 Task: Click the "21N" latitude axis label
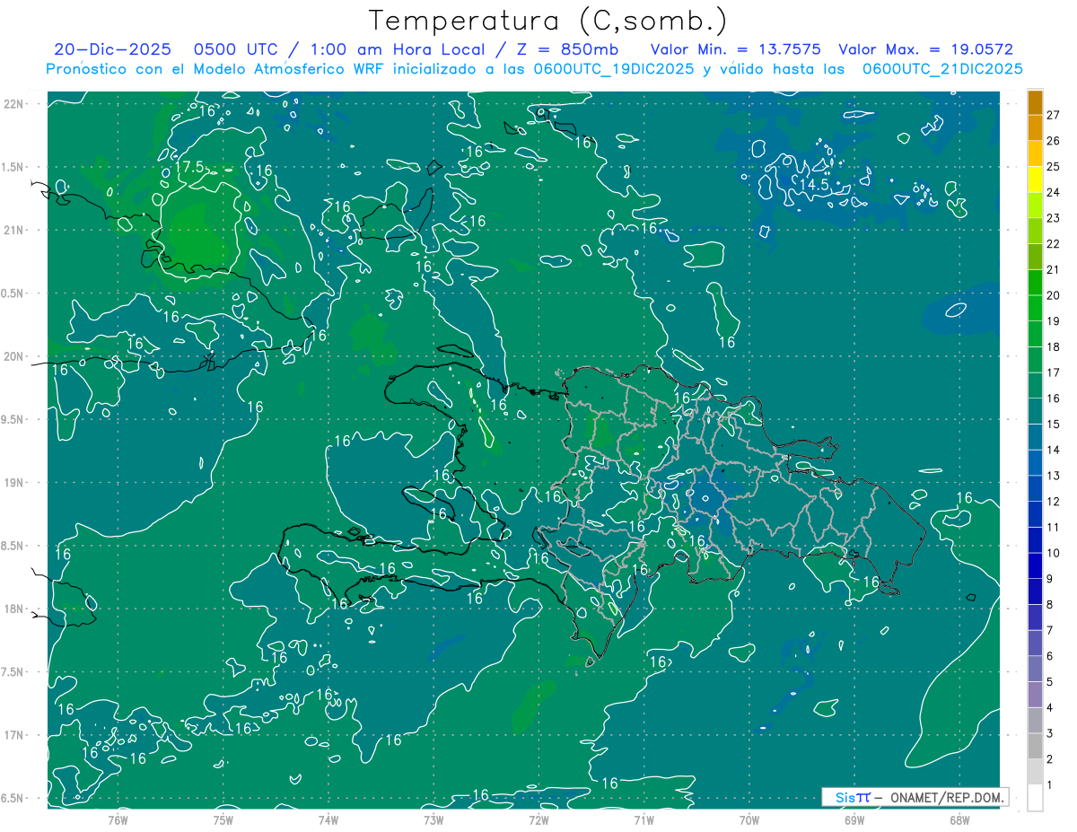[13, 230]
